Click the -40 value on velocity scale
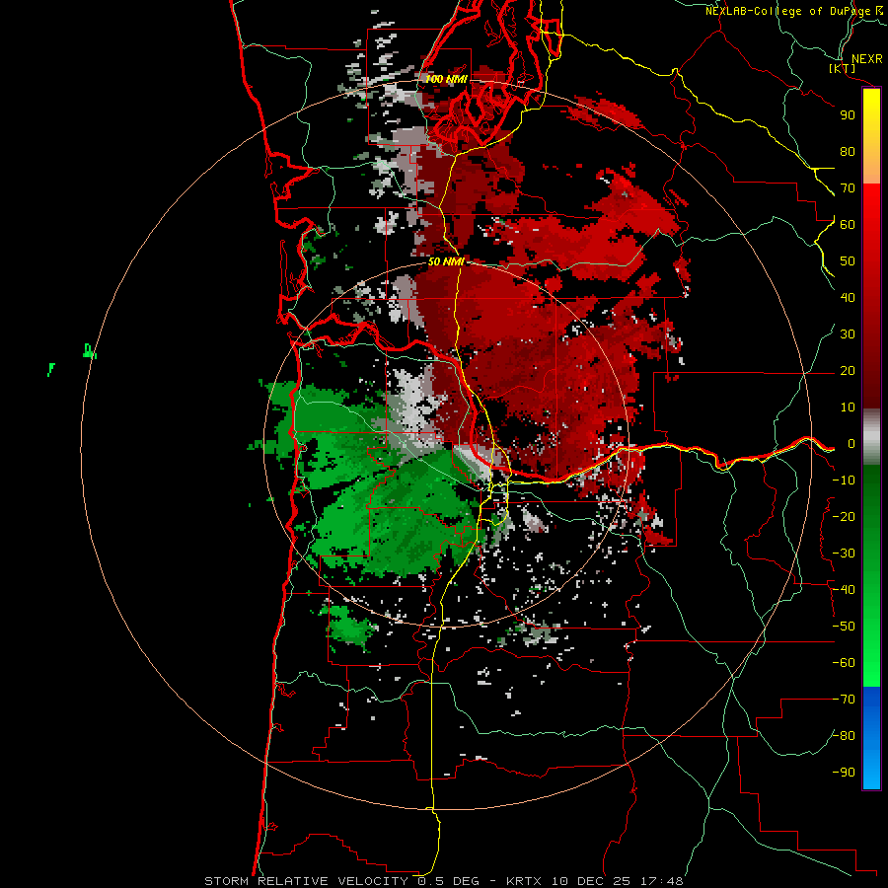888x888 pixels. tap(844, 590)
